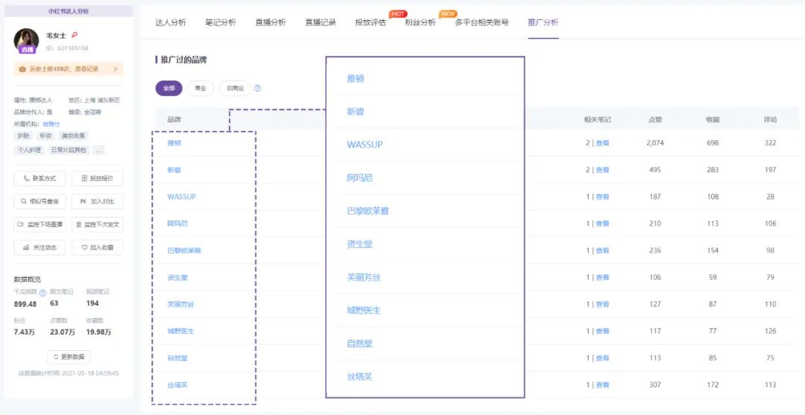This screenshot has width=805, height=415.
Task: Add the influencer to favorites via 加入收藏
Action: coord(98,247)
